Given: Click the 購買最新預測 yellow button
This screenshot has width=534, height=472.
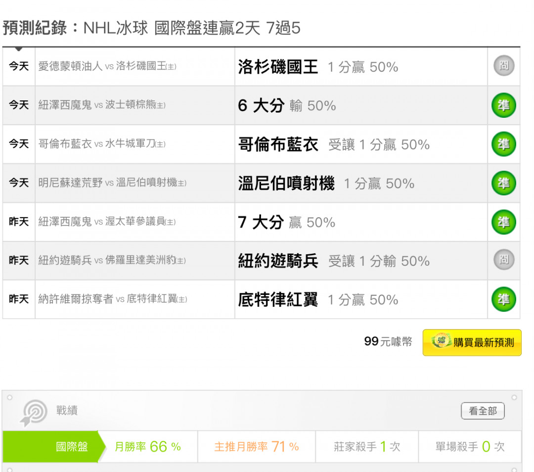Looking at the screenshot, I should (472, 342).
